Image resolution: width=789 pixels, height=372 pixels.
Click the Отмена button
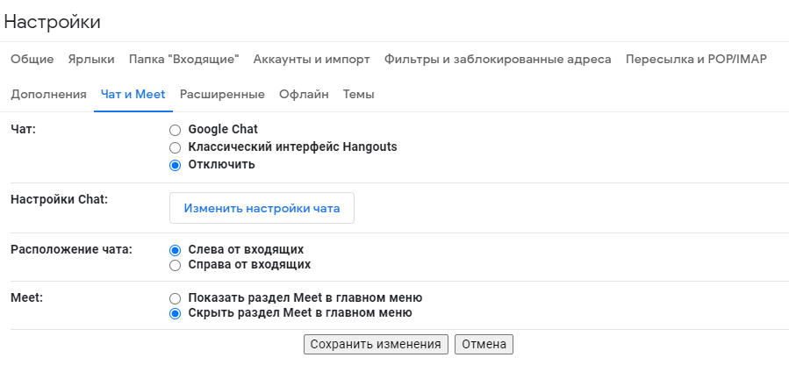point(484,345)
